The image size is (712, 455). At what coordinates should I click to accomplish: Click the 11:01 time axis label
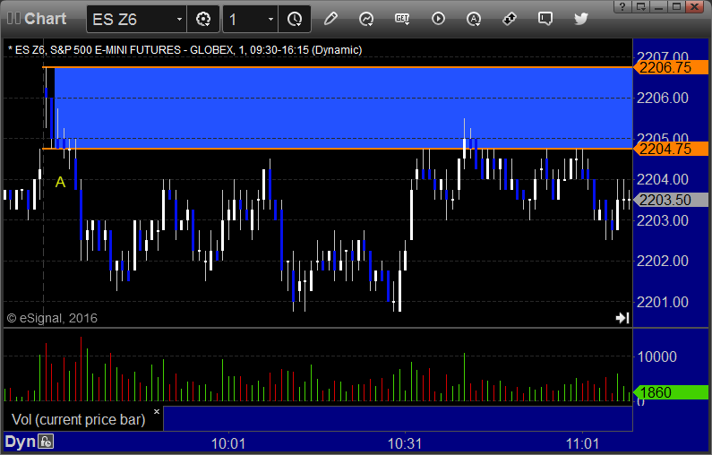tap(582, 443)
